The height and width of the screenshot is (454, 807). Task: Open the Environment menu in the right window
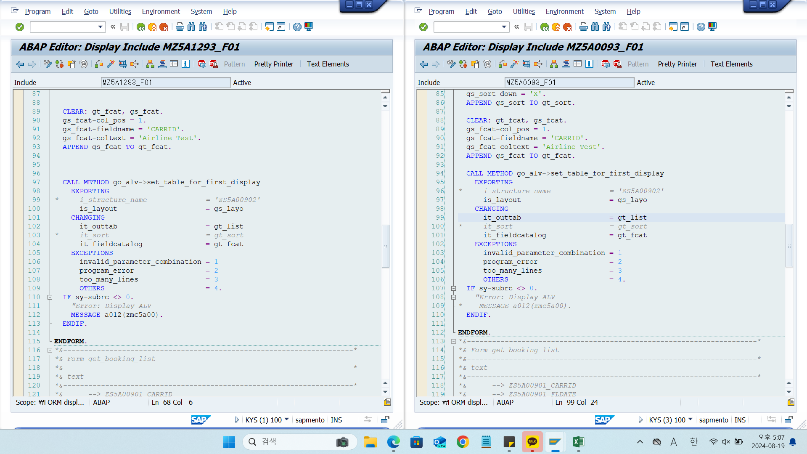[x=564, y=11]
